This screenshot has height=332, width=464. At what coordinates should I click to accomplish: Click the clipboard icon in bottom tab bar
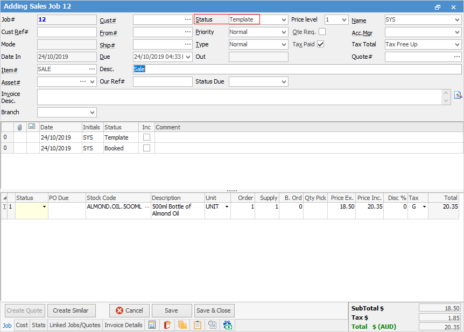tap(198, 325)
